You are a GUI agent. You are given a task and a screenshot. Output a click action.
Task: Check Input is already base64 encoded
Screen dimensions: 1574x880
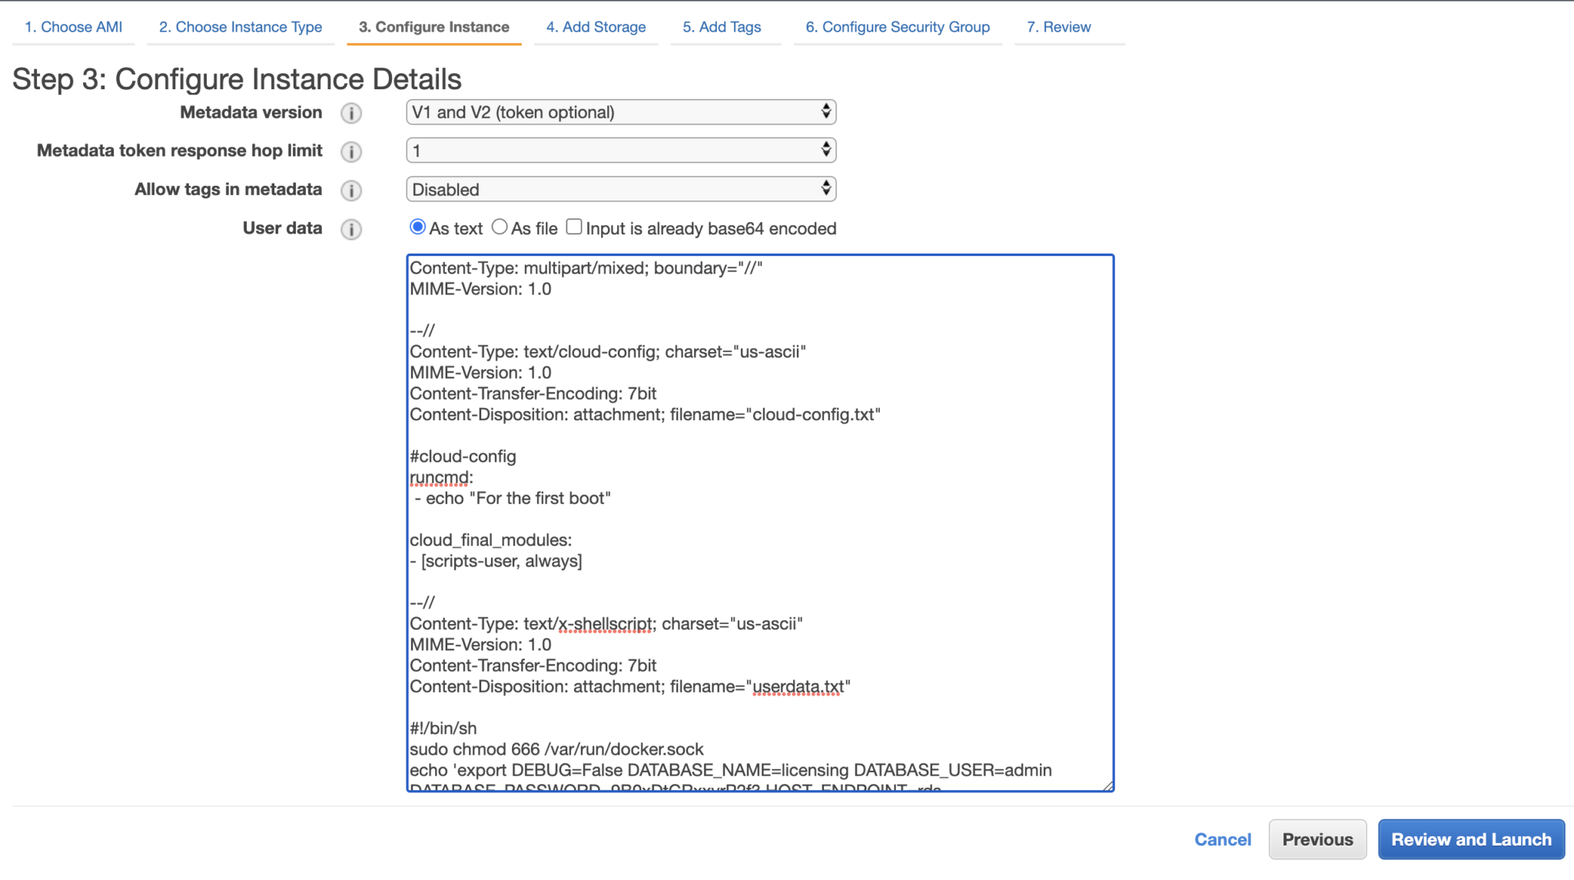pos(574,227)
